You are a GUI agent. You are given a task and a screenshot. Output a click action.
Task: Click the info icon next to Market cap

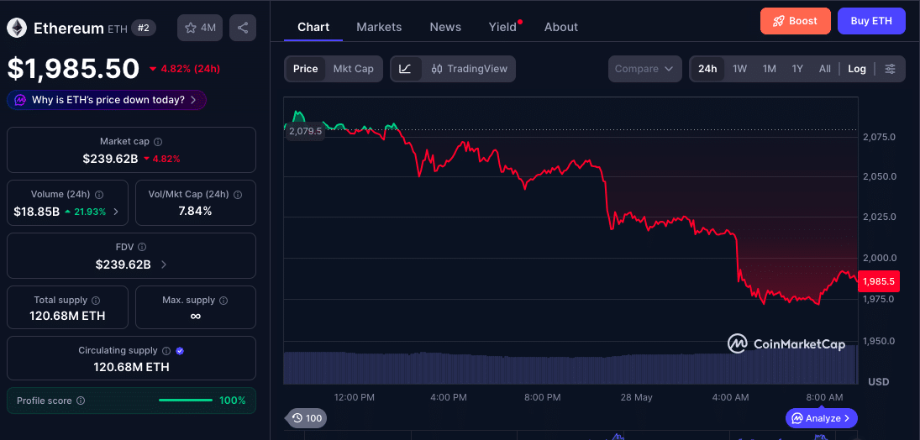[158, 141]
